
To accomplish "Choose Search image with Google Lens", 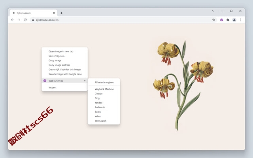I will pyautogui.click(x=64, y=74).
